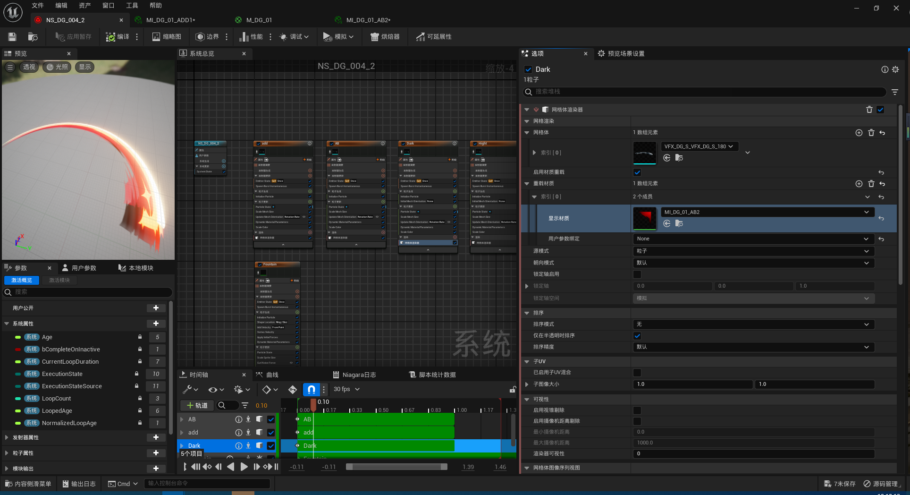This screenshot has width=910, height=495.
Task: Disable the 启用材质重载 checkbox
Action: pyautogui.click(x=637, y=172)
